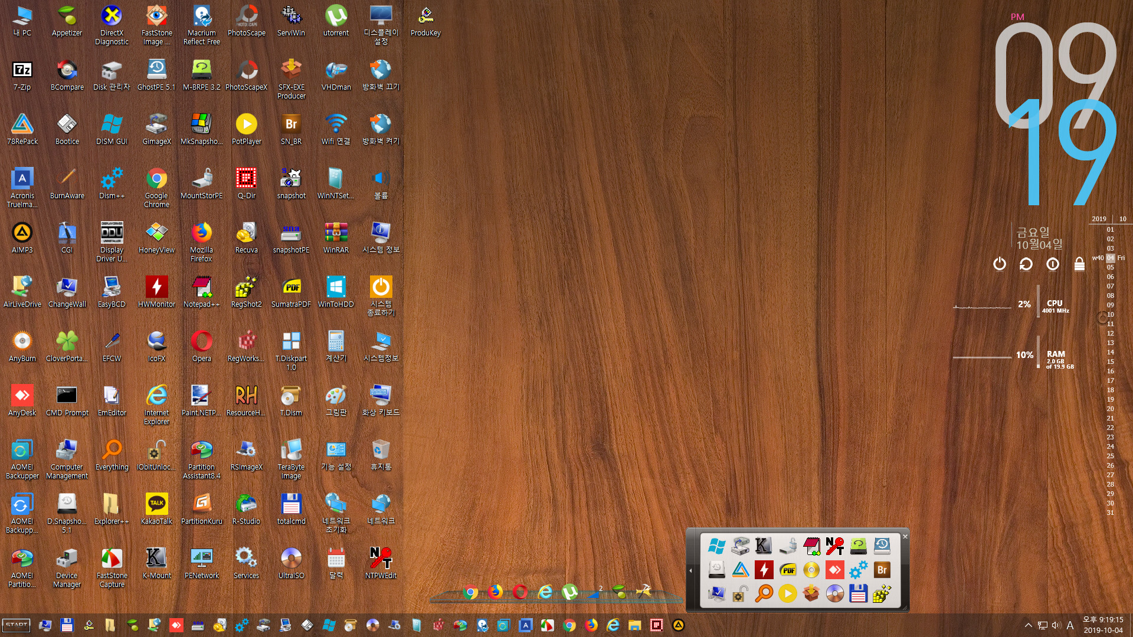Click the Br icon in the launcher panel

point(882,570)
